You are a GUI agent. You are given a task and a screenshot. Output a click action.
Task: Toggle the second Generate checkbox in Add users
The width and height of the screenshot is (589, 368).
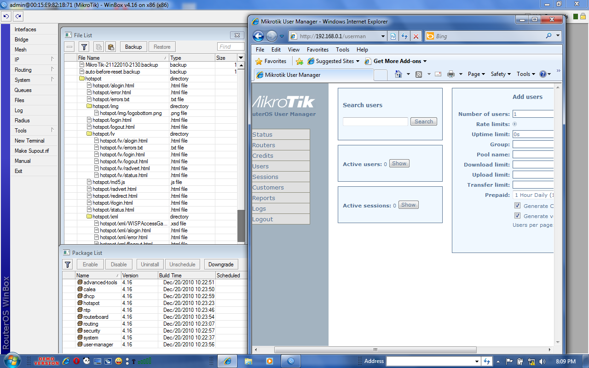(517, 216)
